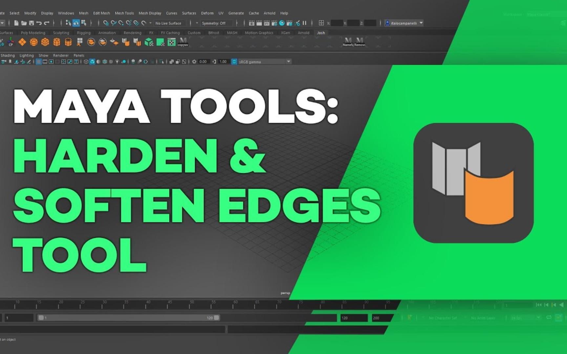Click the Save Scene floppy icon
Image resolution: width=567 pixels, height=354 pixels.
[31, 23]
